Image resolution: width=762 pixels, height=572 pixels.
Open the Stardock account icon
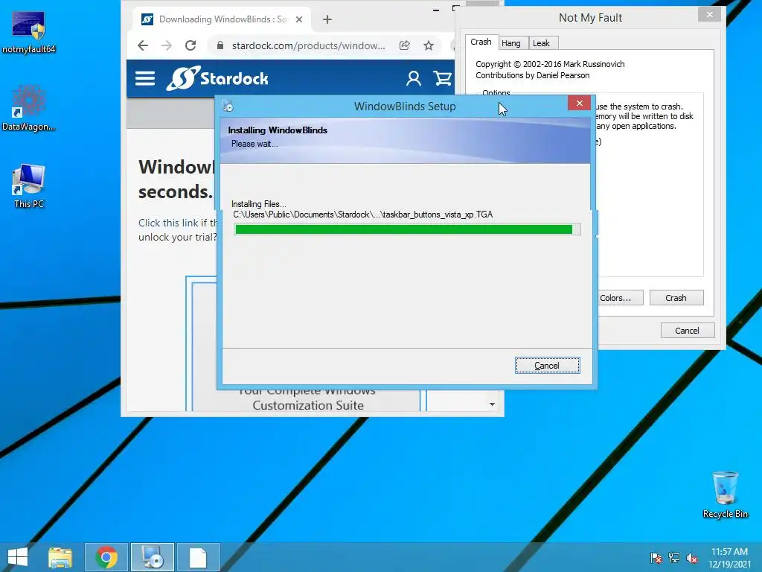coord(414,78)
